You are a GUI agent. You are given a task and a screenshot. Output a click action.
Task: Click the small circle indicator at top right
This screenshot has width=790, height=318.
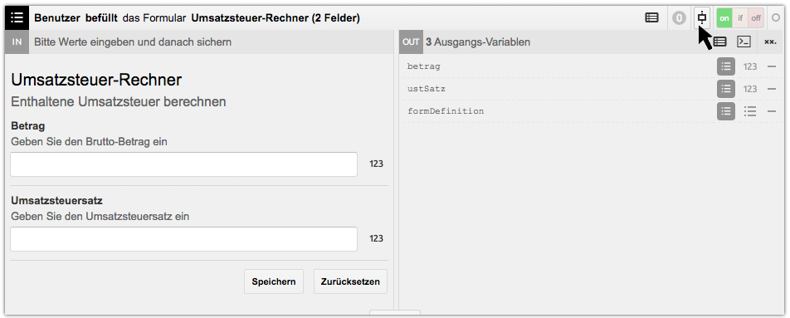pyautogui.click(x=775, y=17)
